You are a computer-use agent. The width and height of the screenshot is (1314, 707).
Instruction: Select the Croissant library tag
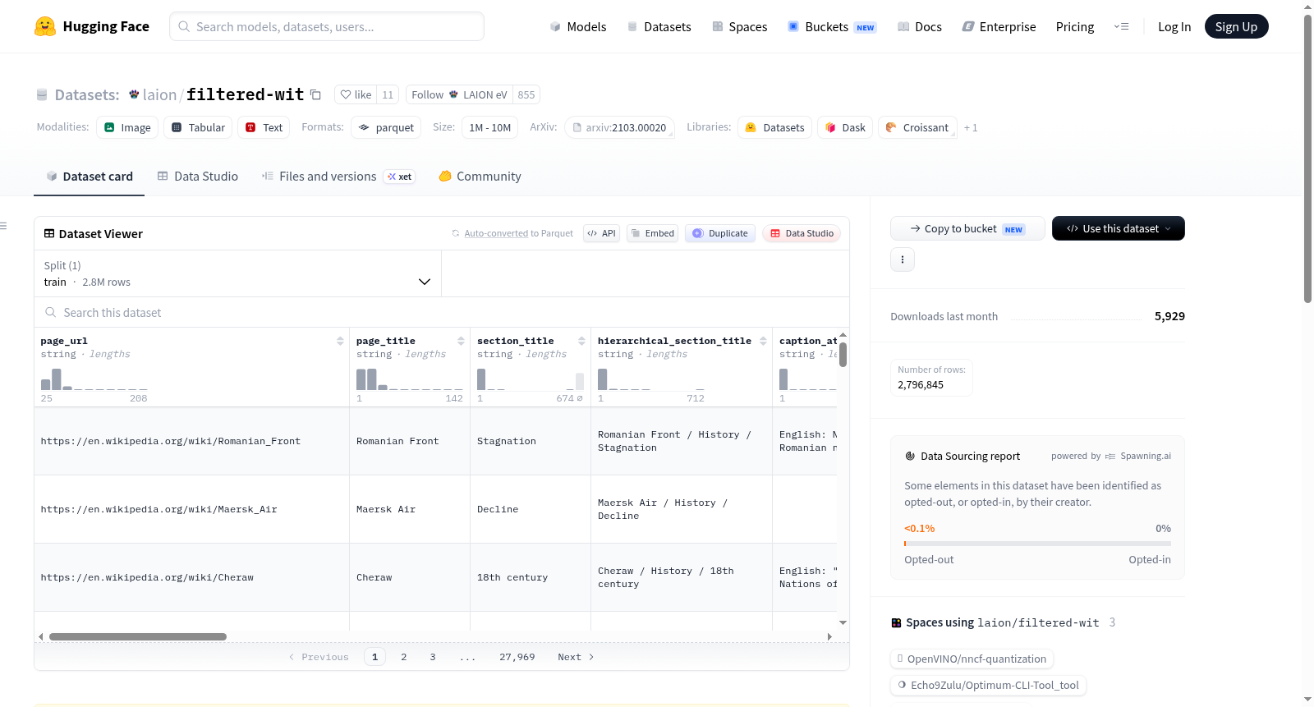917,127
